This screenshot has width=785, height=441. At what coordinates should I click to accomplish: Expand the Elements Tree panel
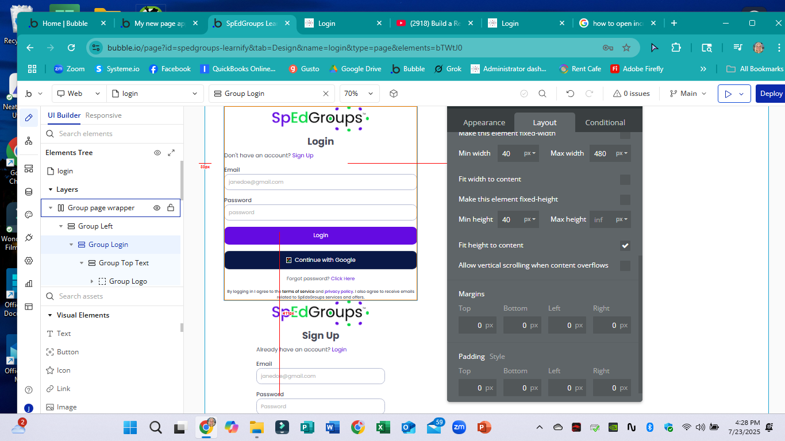171,153
